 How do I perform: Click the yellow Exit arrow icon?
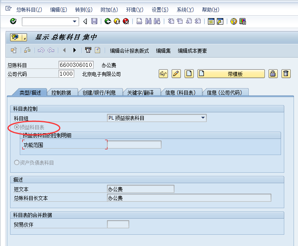(117, 21)
